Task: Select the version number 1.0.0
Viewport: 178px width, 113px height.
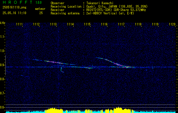Action: click(38, 3)
